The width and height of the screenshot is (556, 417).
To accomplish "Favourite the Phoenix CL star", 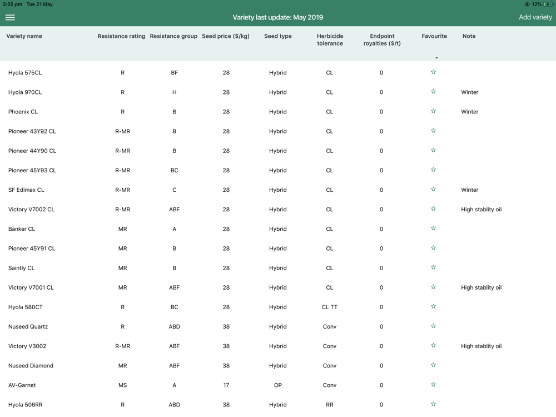I will [x=433, y=111].
